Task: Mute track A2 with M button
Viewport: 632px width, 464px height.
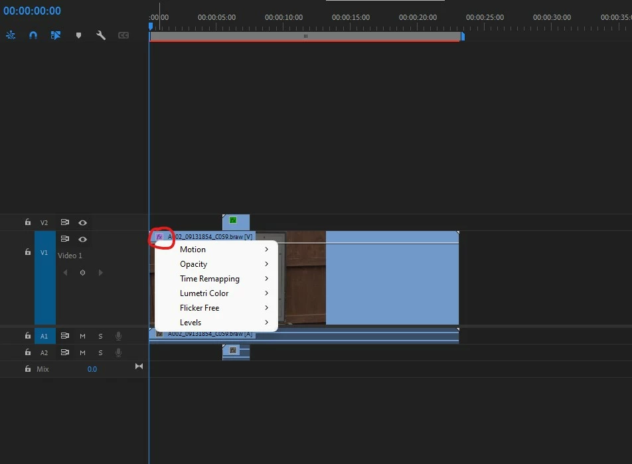Action: [82, 352]
